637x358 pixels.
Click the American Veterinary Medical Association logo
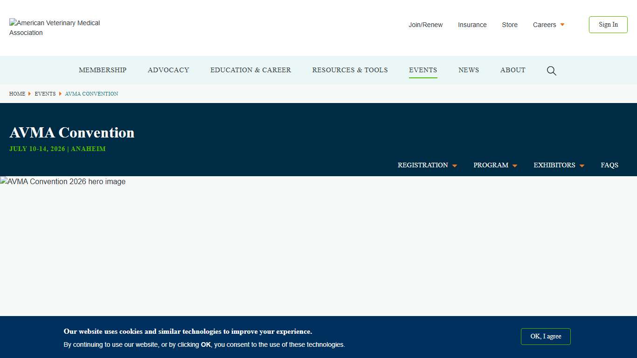[x=55, y=28]
